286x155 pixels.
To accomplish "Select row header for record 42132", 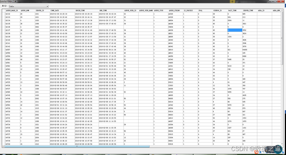I will [3, 14].
